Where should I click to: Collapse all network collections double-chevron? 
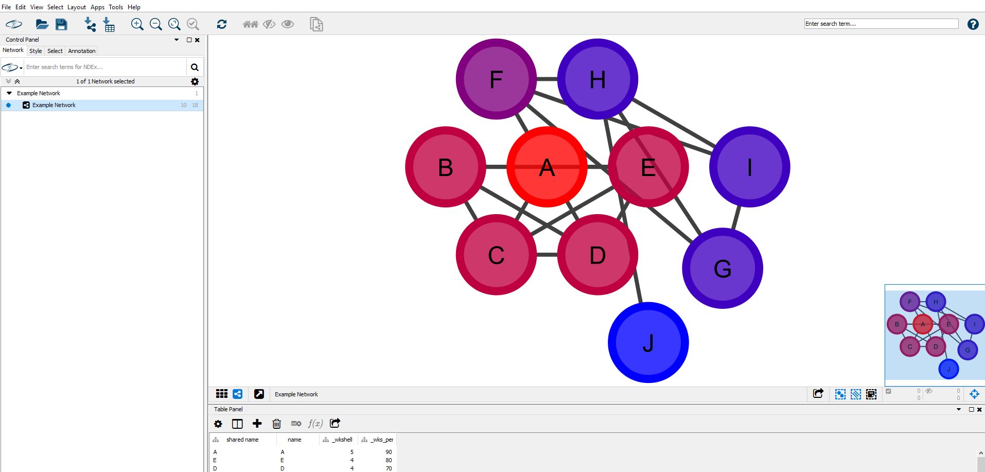[x=17, y=81]
